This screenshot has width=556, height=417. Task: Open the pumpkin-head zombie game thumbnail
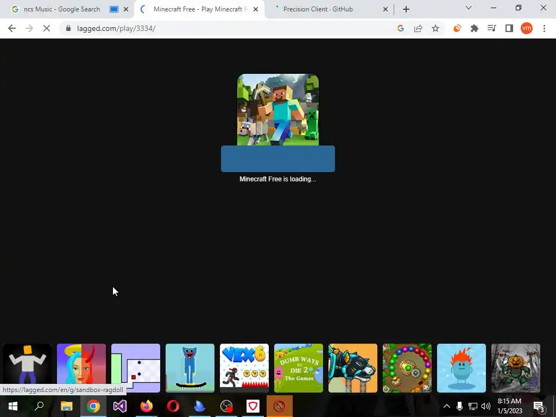(x=516, y=368)
